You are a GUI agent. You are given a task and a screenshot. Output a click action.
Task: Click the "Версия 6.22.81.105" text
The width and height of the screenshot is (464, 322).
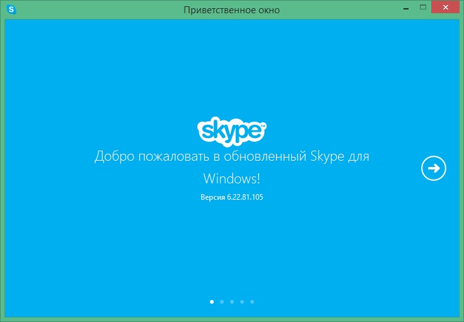click(232, 197)
